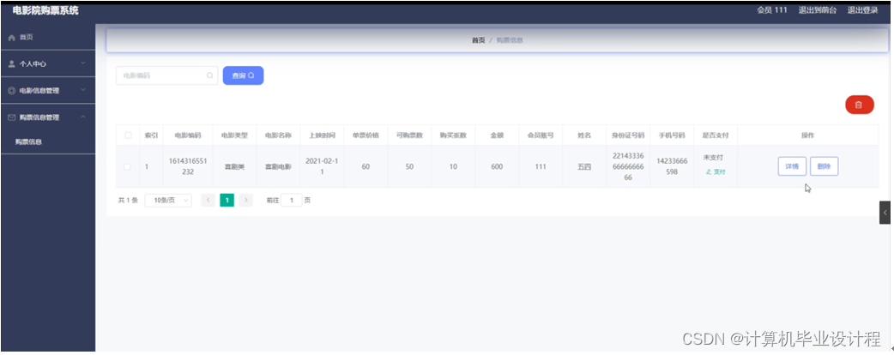This screenshot has height=355, width=894.
Task: Click 退出登录 in the top bar
Action: tap(862, 9)
